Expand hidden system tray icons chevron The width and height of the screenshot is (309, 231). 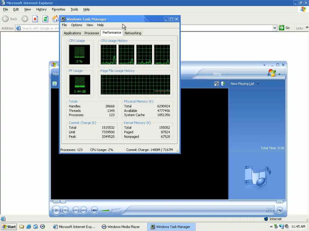pyautogui.click(x=271, y=227)
